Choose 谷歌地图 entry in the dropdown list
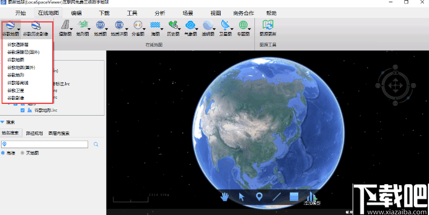Viewport: 429px width, 215px height. click(16, 60)
